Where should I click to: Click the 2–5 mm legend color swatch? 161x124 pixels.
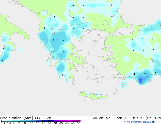pyautogui.click(x=22, y=121)
